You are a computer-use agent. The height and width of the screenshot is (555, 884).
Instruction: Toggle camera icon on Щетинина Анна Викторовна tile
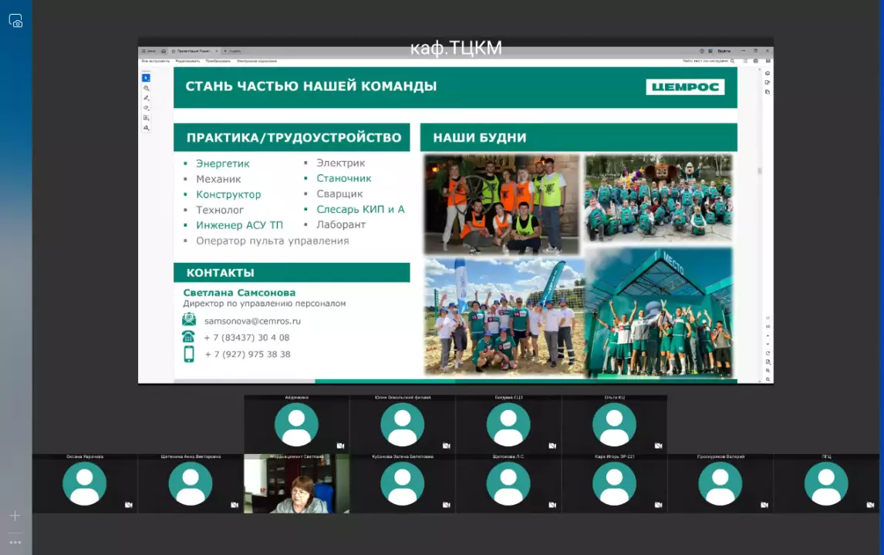[234, 505]
